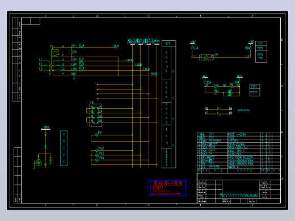Select the PV voltmeter symbol

pos(97,135)
